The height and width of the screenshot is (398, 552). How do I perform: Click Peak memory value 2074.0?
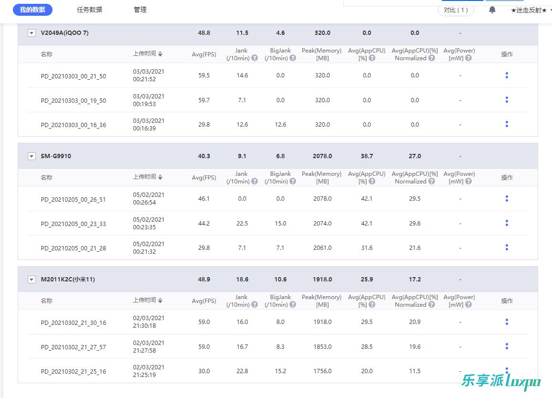pos(322,223)
